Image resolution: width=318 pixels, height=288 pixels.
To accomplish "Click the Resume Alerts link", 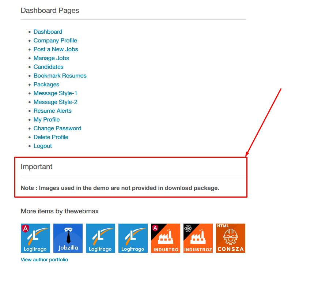I will coord(53,111).
